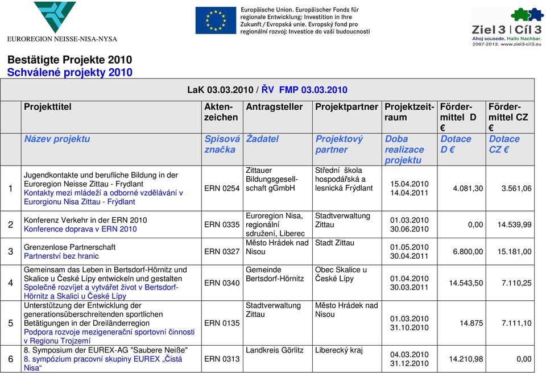Click file reference 'ERN 0327'
Viewport: 546px width, 373px height.
[x=221, y=251]
